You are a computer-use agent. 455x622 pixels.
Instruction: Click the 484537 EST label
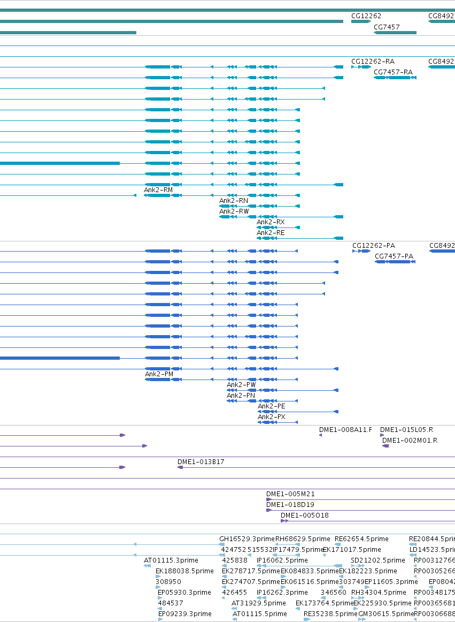(x=171, y=603)
